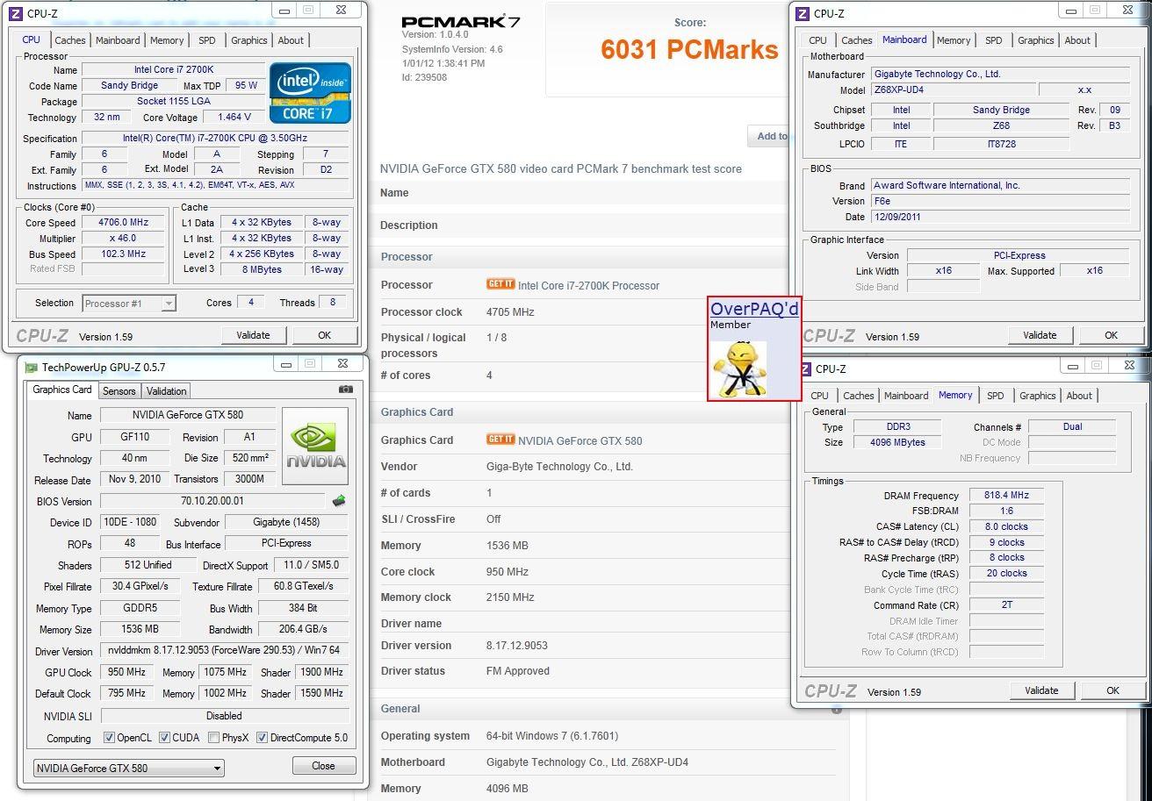
Task: Click the Core Voltage 1.464 V field
Action: pos(234,117)
